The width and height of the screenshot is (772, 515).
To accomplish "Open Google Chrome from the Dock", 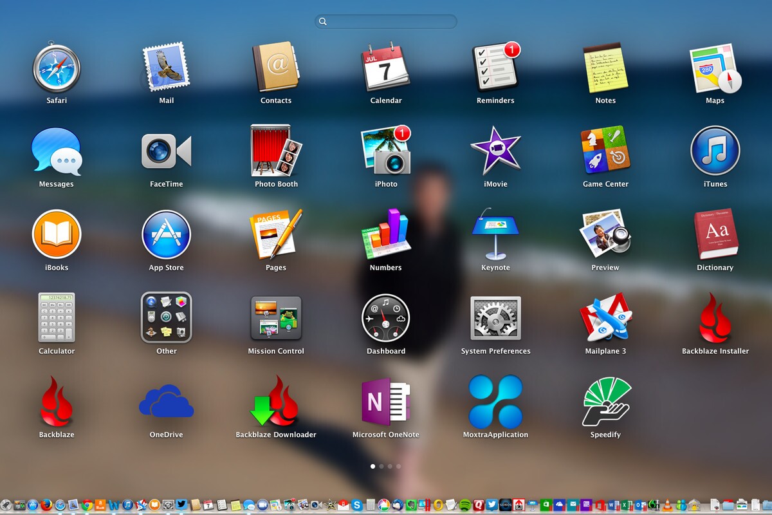I will pos(87,505).
